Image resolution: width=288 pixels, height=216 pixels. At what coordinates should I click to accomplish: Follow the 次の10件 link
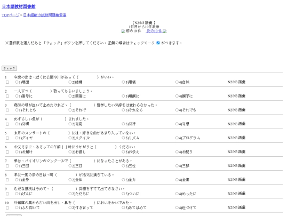154,31
